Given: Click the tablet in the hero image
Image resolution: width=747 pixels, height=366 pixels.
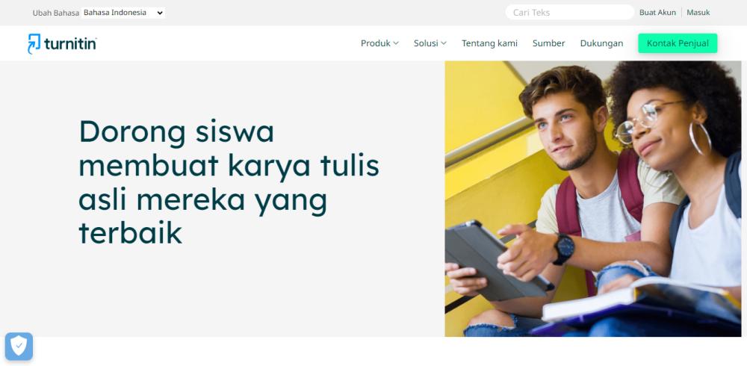Looking at the screenshot, I should pos(495,260).
